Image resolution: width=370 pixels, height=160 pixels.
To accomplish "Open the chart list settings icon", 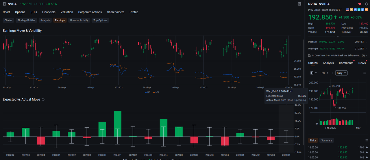I will pyautogui.click(x=365, y=73).
